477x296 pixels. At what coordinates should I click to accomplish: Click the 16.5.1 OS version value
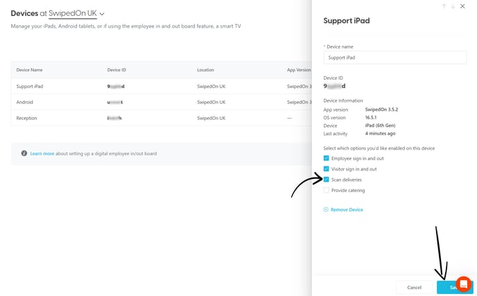tap(371, 117)
